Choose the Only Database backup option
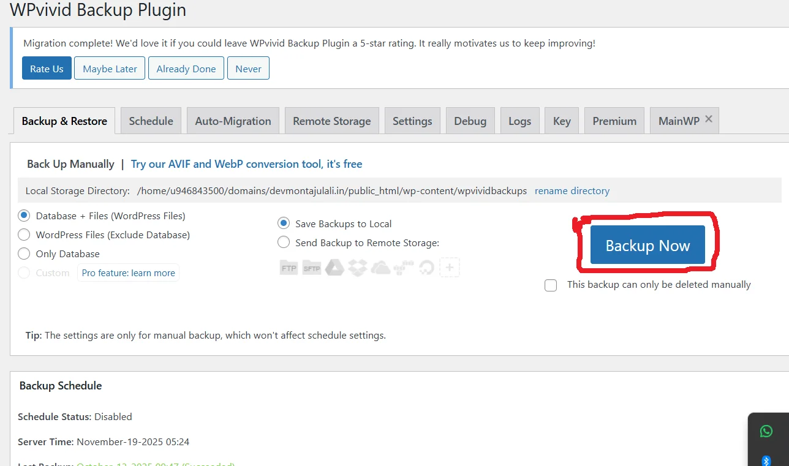Viewport: 789px width, 466px height. click(x=24, y=254)
